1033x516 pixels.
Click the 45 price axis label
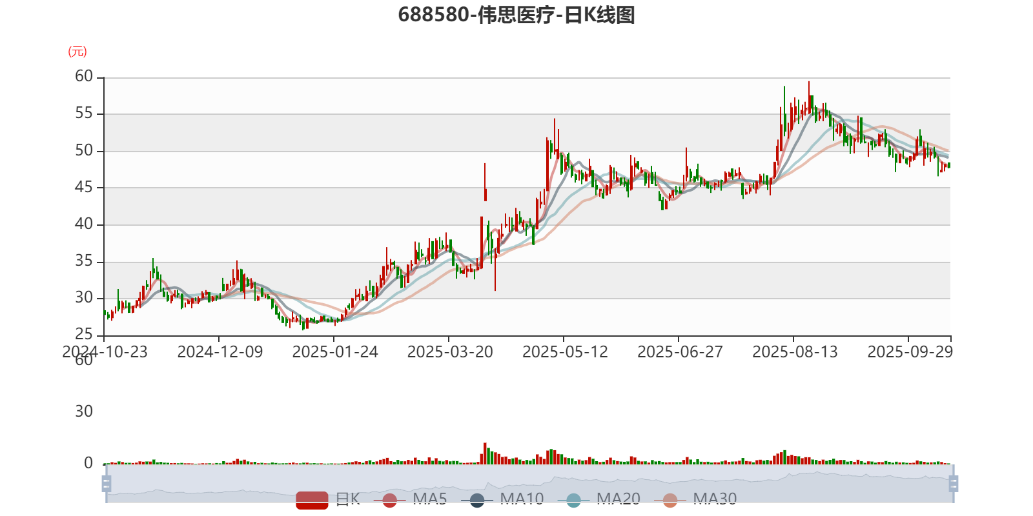coord(84,188)
